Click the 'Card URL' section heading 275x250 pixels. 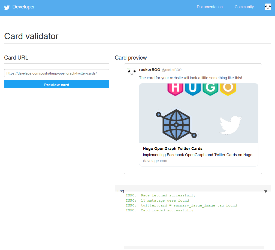click(16, 58)
